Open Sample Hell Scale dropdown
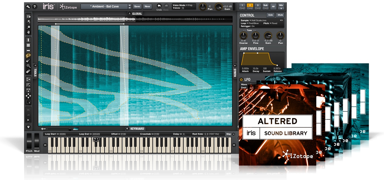This screenshot has height=180, width=384. [x=258, y=20]
